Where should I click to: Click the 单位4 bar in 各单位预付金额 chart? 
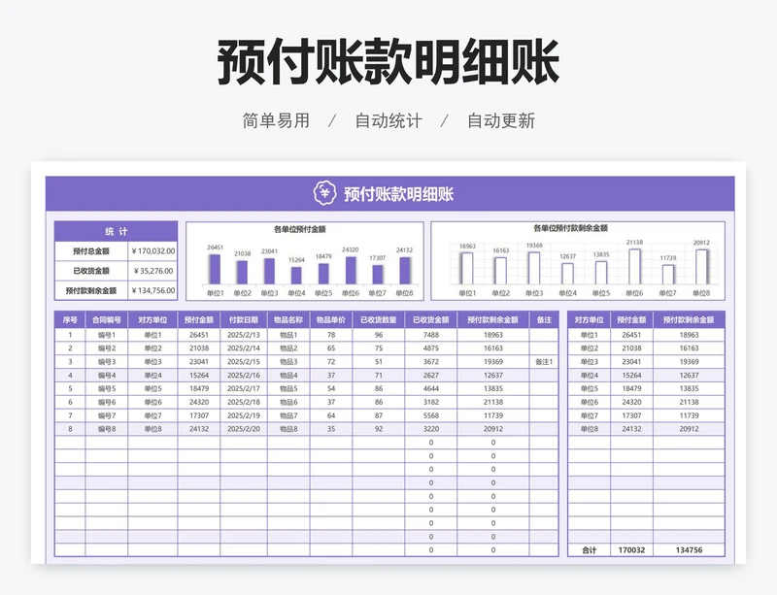tap(296, 276)
